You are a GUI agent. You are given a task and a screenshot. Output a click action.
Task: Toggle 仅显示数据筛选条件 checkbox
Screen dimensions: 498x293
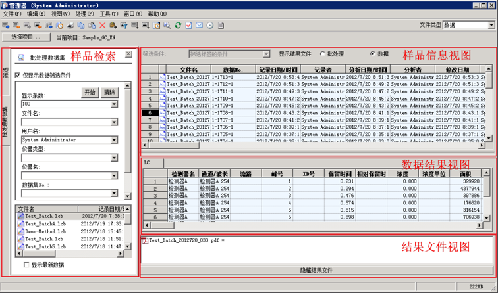[18, 75]
